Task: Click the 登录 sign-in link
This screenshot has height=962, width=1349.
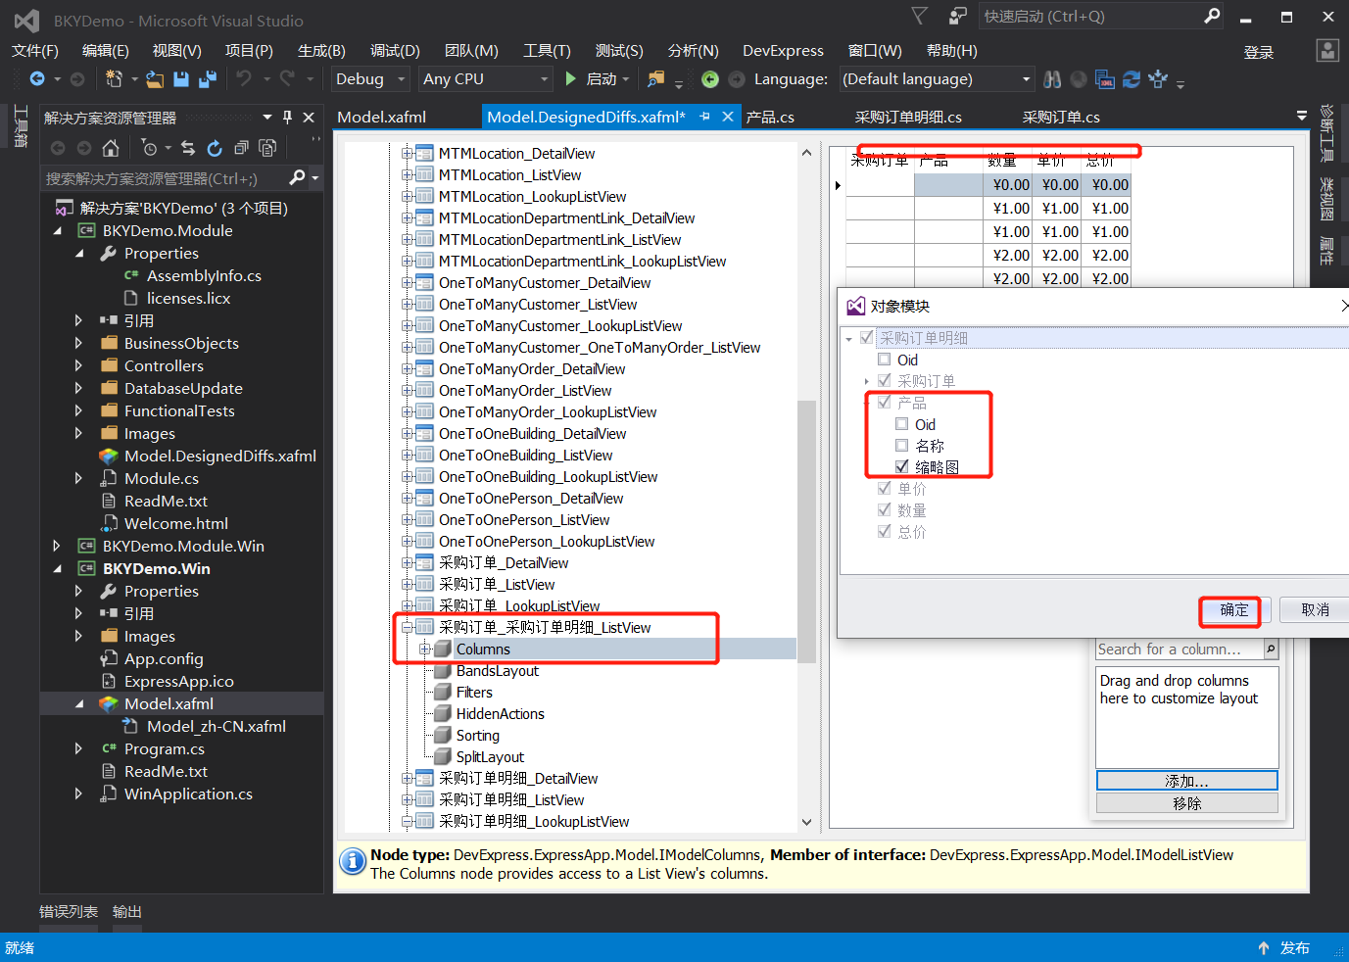Action: click(1259, 52)
